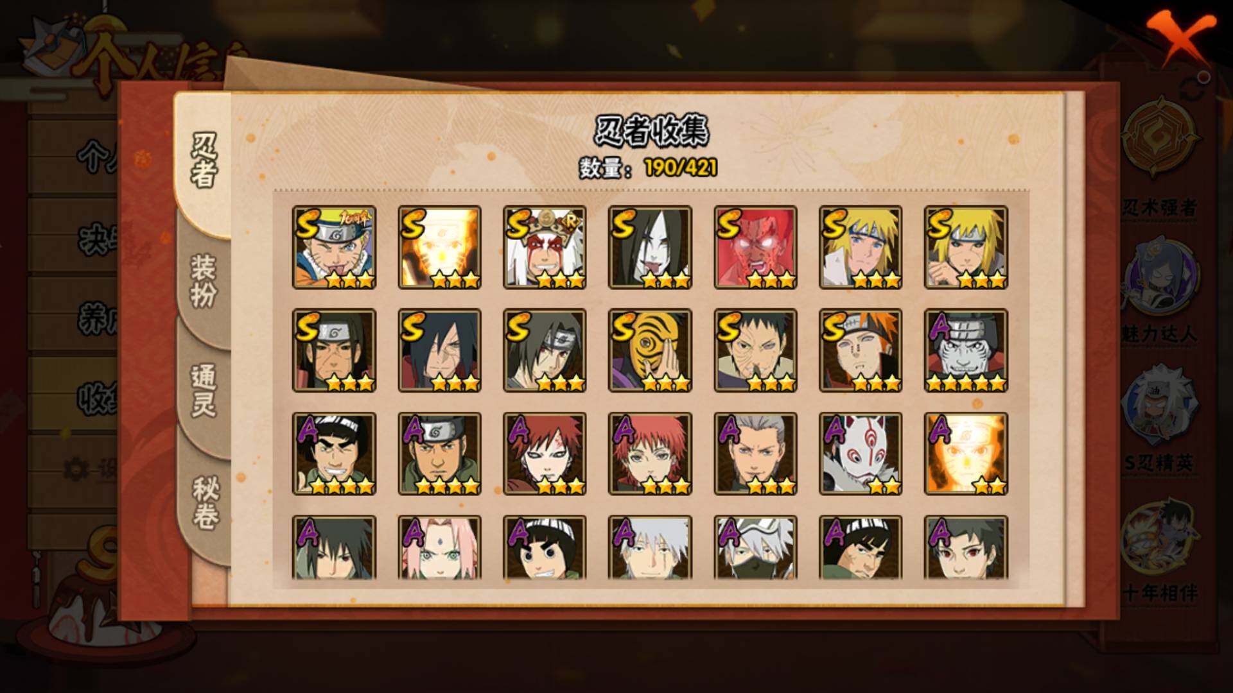
Task: Open the 秘卷 tab
Action: click(x=205, y=502)
